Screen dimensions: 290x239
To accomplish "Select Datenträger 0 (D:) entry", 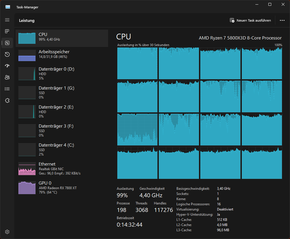I will [62, 73].
